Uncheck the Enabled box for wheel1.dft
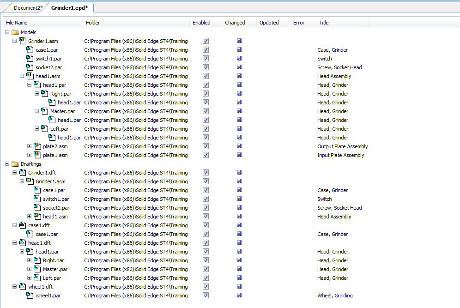Screen dimensions: 460x308 206,287
